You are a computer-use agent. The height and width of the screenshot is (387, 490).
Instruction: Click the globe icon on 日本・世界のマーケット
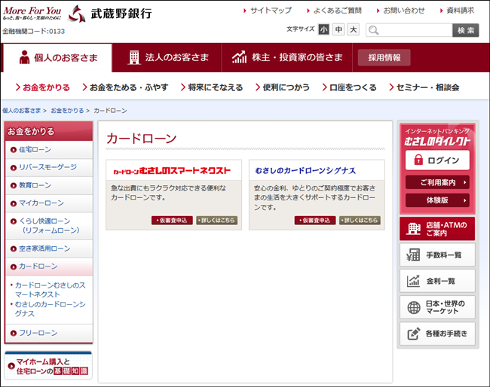tap(414, 307)
